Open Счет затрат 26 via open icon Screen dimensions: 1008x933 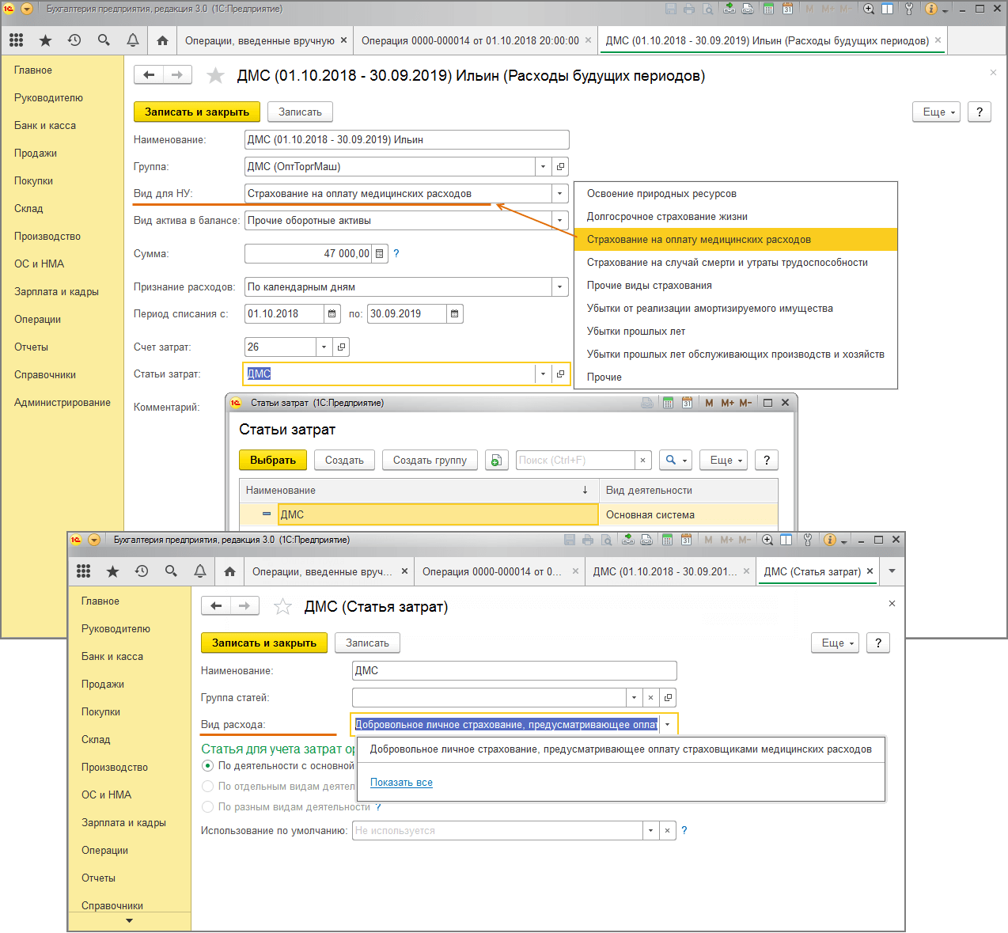tap(342, 347)
